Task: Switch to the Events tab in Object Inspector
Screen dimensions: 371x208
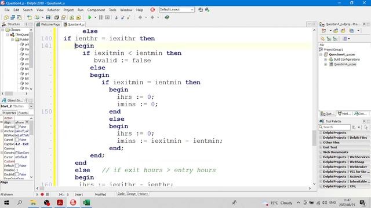Action: click(23, 113)
